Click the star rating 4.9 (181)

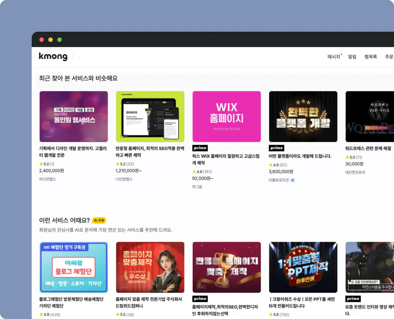[202, 172]
